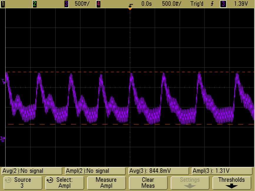Select channel 1 indicator in top bar
This screenshot has height=191, width=255.
tap(3, 4)
